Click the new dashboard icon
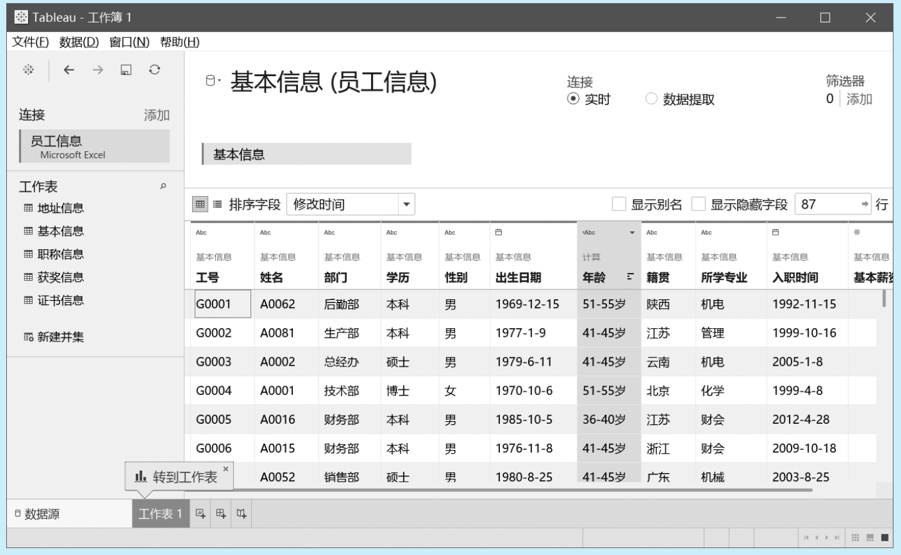This screenshot has width=901, height=555. 221,514
